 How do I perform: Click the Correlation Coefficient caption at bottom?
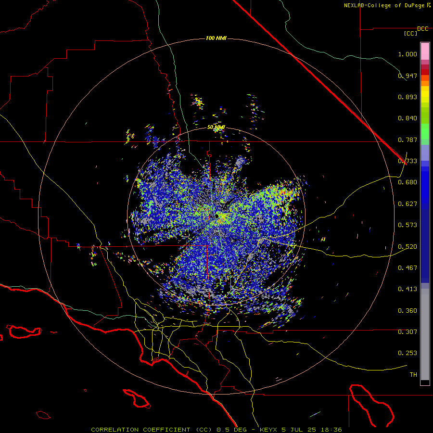216,430
